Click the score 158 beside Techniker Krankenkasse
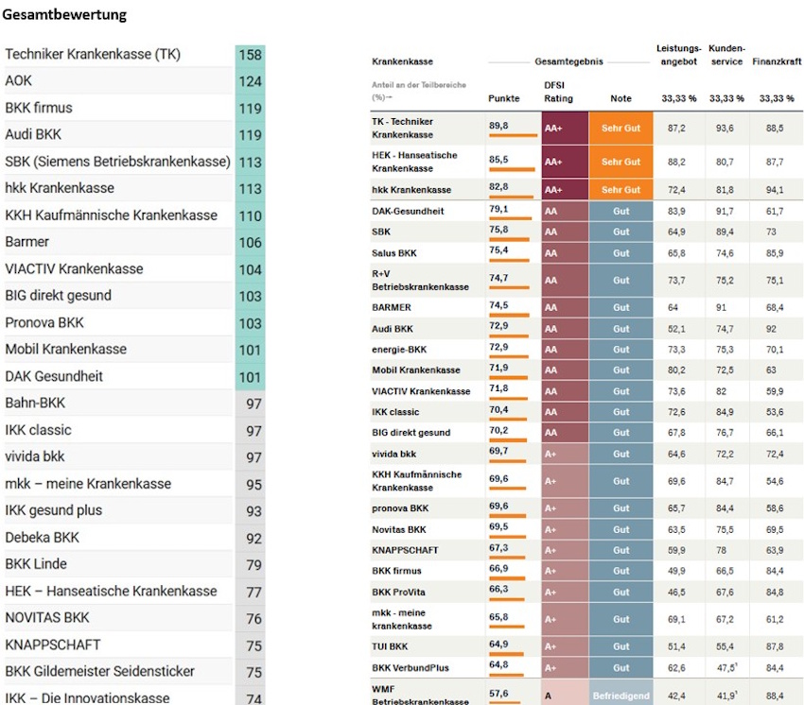The image size is (804, 705). pyautogui.click(x=250, y=54)
